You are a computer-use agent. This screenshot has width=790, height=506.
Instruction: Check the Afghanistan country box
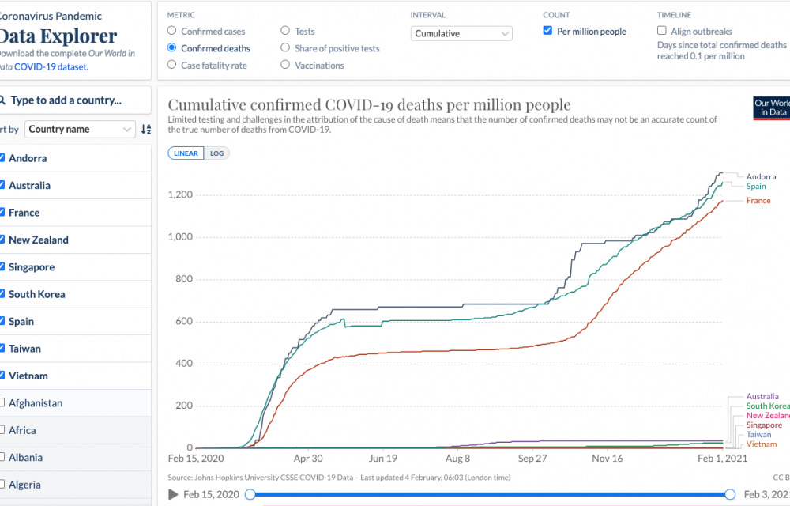(x=3, y=403)
